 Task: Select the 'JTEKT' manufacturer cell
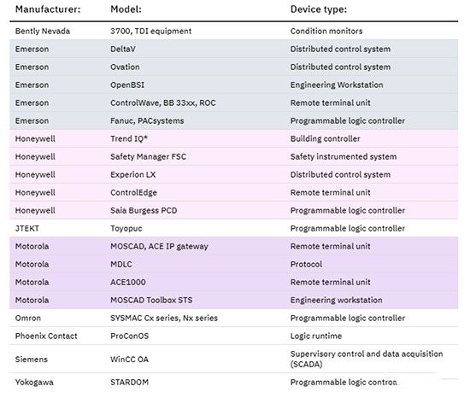point(27,229)
